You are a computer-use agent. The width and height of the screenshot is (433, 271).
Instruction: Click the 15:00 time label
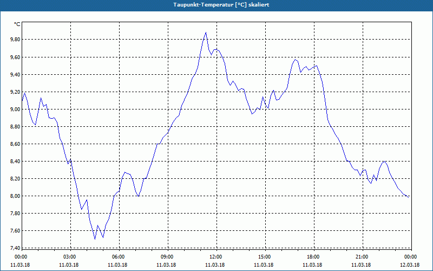click(x=265, y=257)
